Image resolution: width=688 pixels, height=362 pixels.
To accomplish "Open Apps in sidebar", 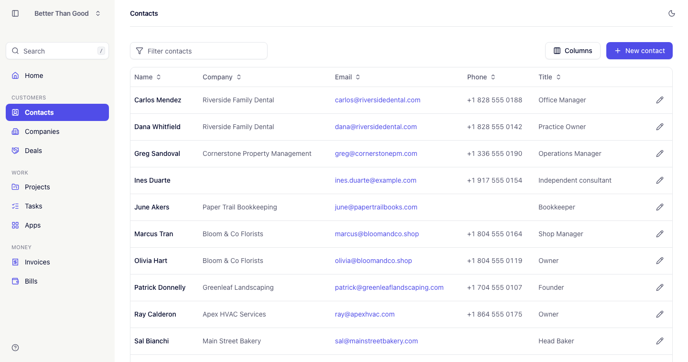I will click(57, 225).
